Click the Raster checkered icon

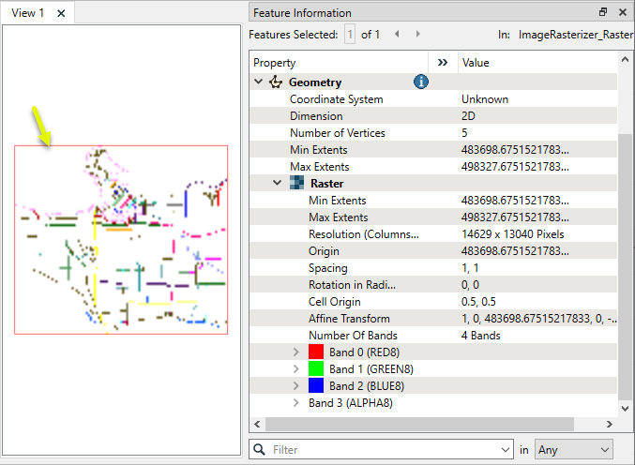(x=297, y=184)
